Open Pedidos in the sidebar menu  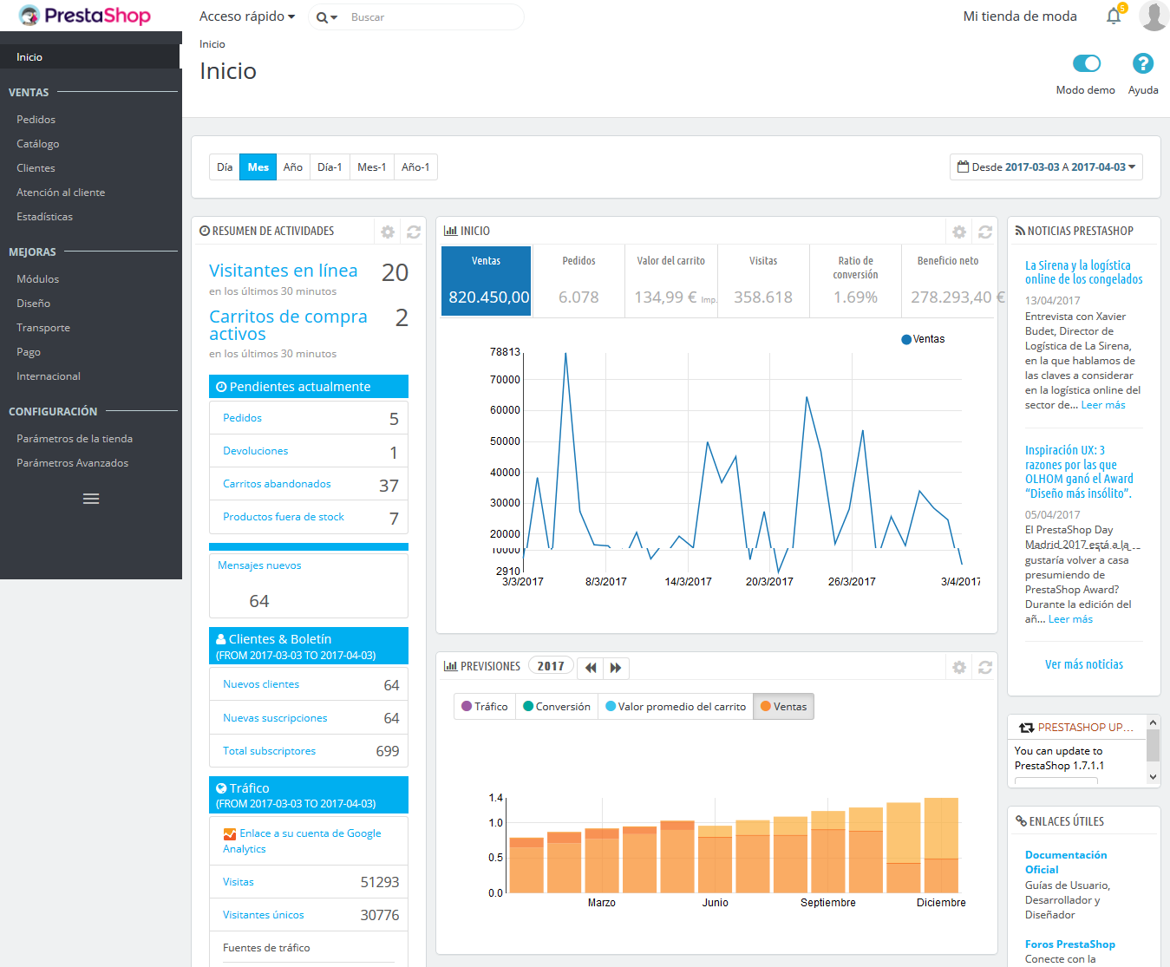tap(36, 120)
